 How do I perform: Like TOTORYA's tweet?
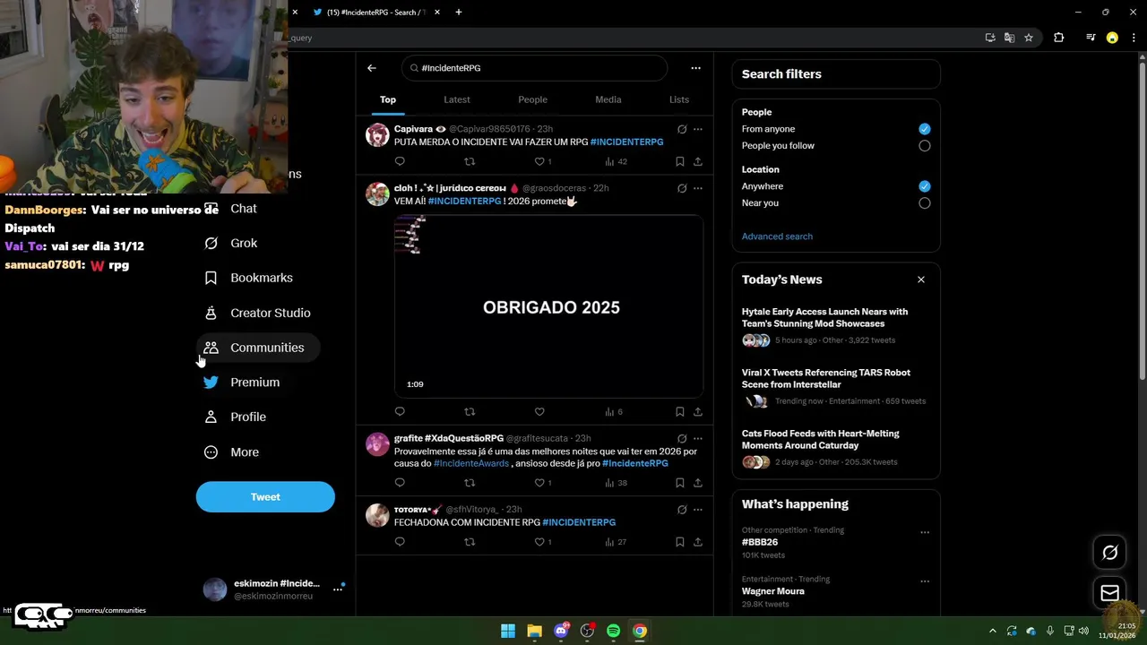tap(539, 542)
